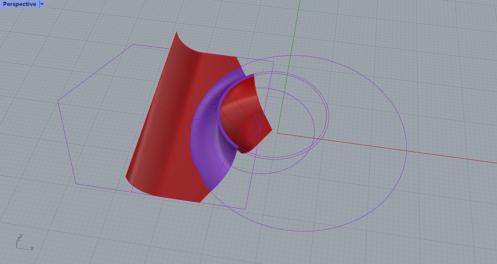The width and height of the screenshot is (497, 264).
Task: Click the Perspective viewport title label
Action: pyautogui.click(x=19, y=4)
